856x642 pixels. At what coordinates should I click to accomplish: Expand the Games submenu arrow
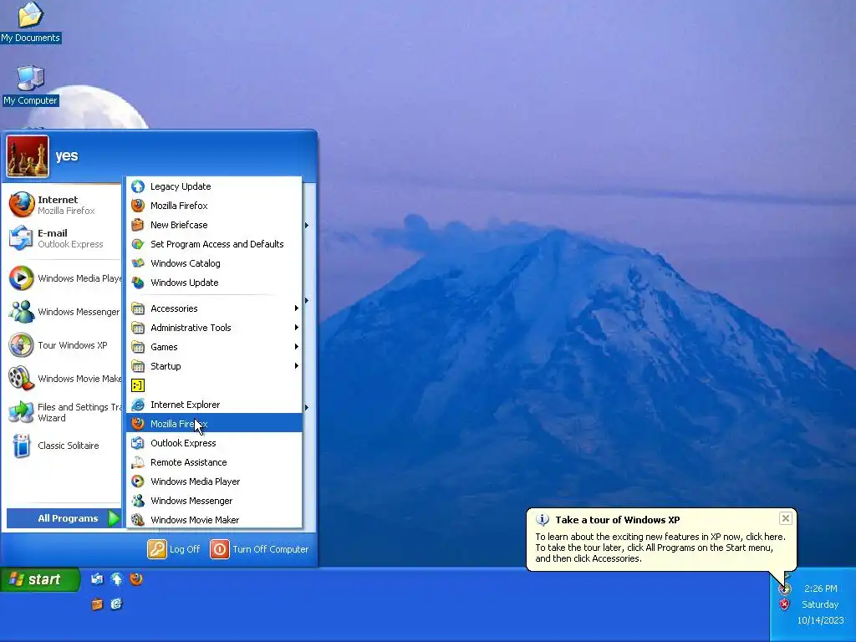pyautogui.click(x=297, y=347)
